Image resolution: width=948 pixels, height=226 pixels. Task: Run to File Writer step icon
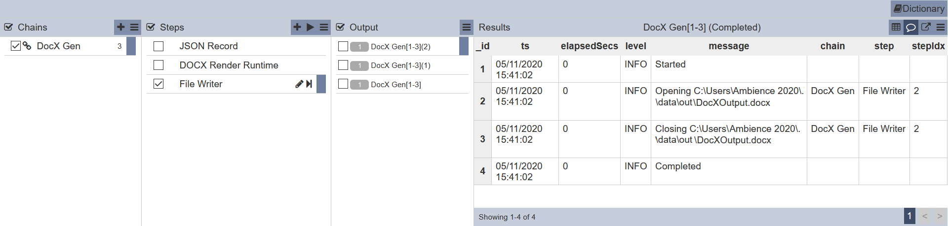coord(309,84)
